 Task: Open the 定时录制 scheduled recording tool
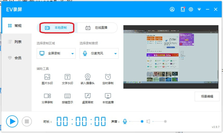(x=108, y=79)
